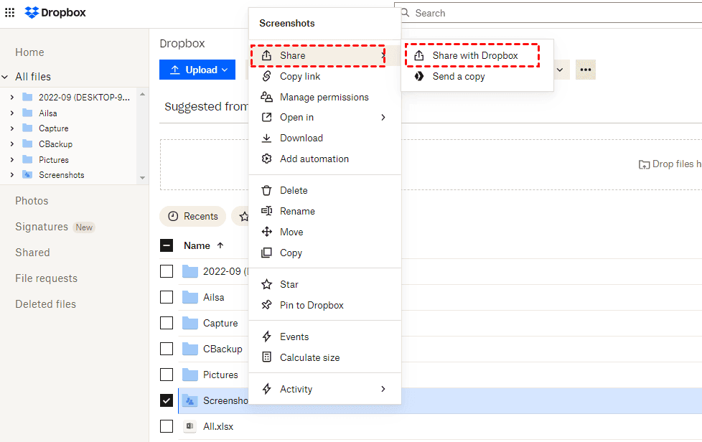Select Pin to Dropbox in context menu
The image size is (702, 442).
[x=324, y=305]
